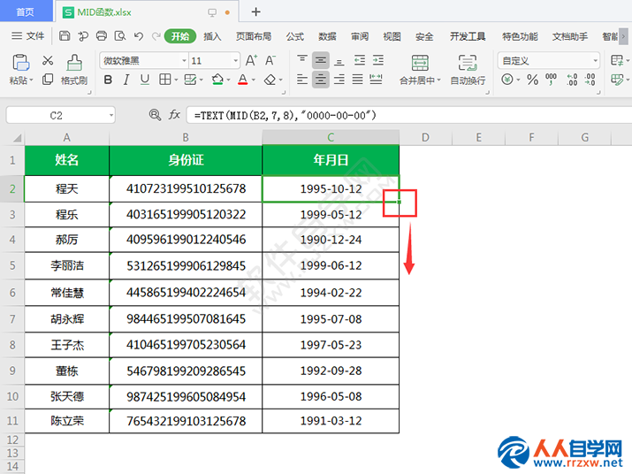Align text to top
Image resolution: width=632 pixels, height=474 pixels.
[x=302, y=60]
